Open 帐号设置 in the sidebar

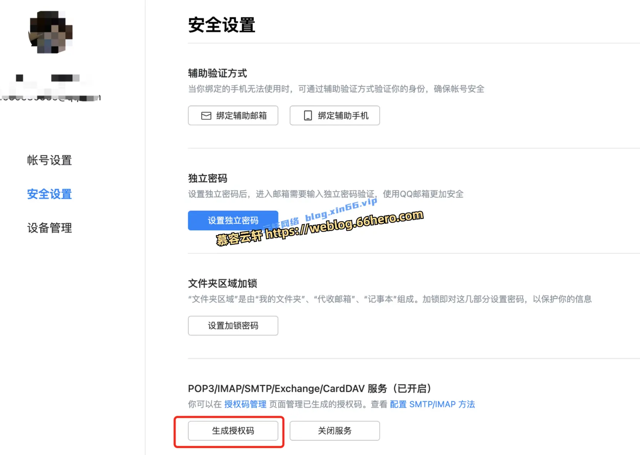click(x=49, y=160)
